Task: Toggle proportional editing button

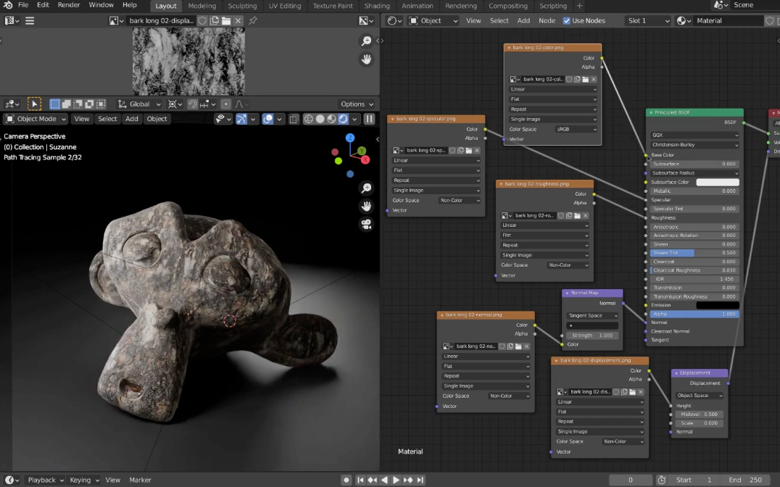Action: click(225, 104)
